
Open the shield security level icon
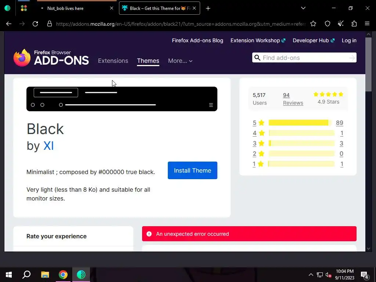click(327, 23)
